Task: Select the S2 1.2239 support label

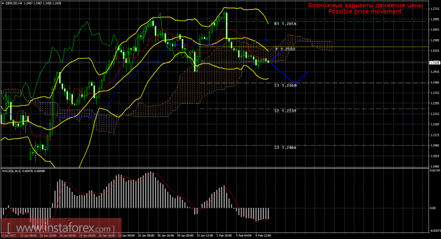Action: pyautogui.click(x=285, y=111)
